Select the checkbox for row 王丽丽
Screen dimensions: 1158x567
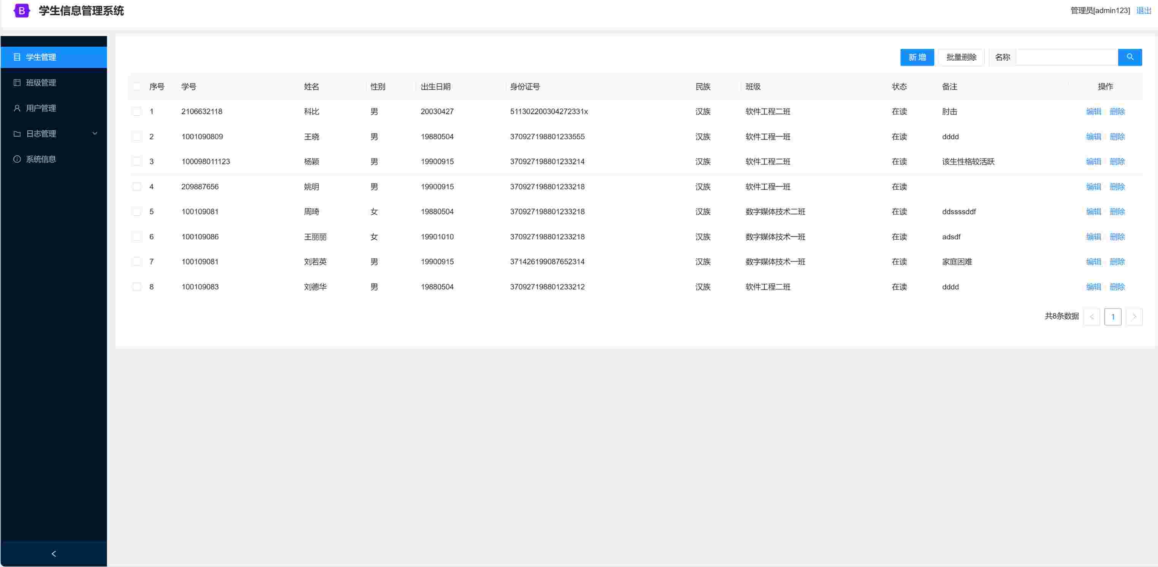click(137, 237)
